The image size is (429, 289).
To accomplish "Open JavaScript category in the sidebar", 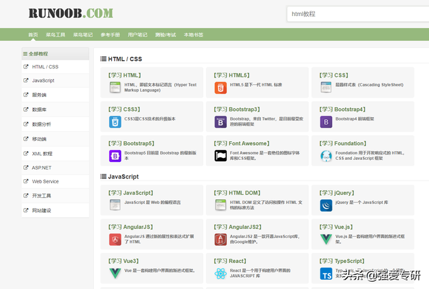I will (x=43, y=80).
